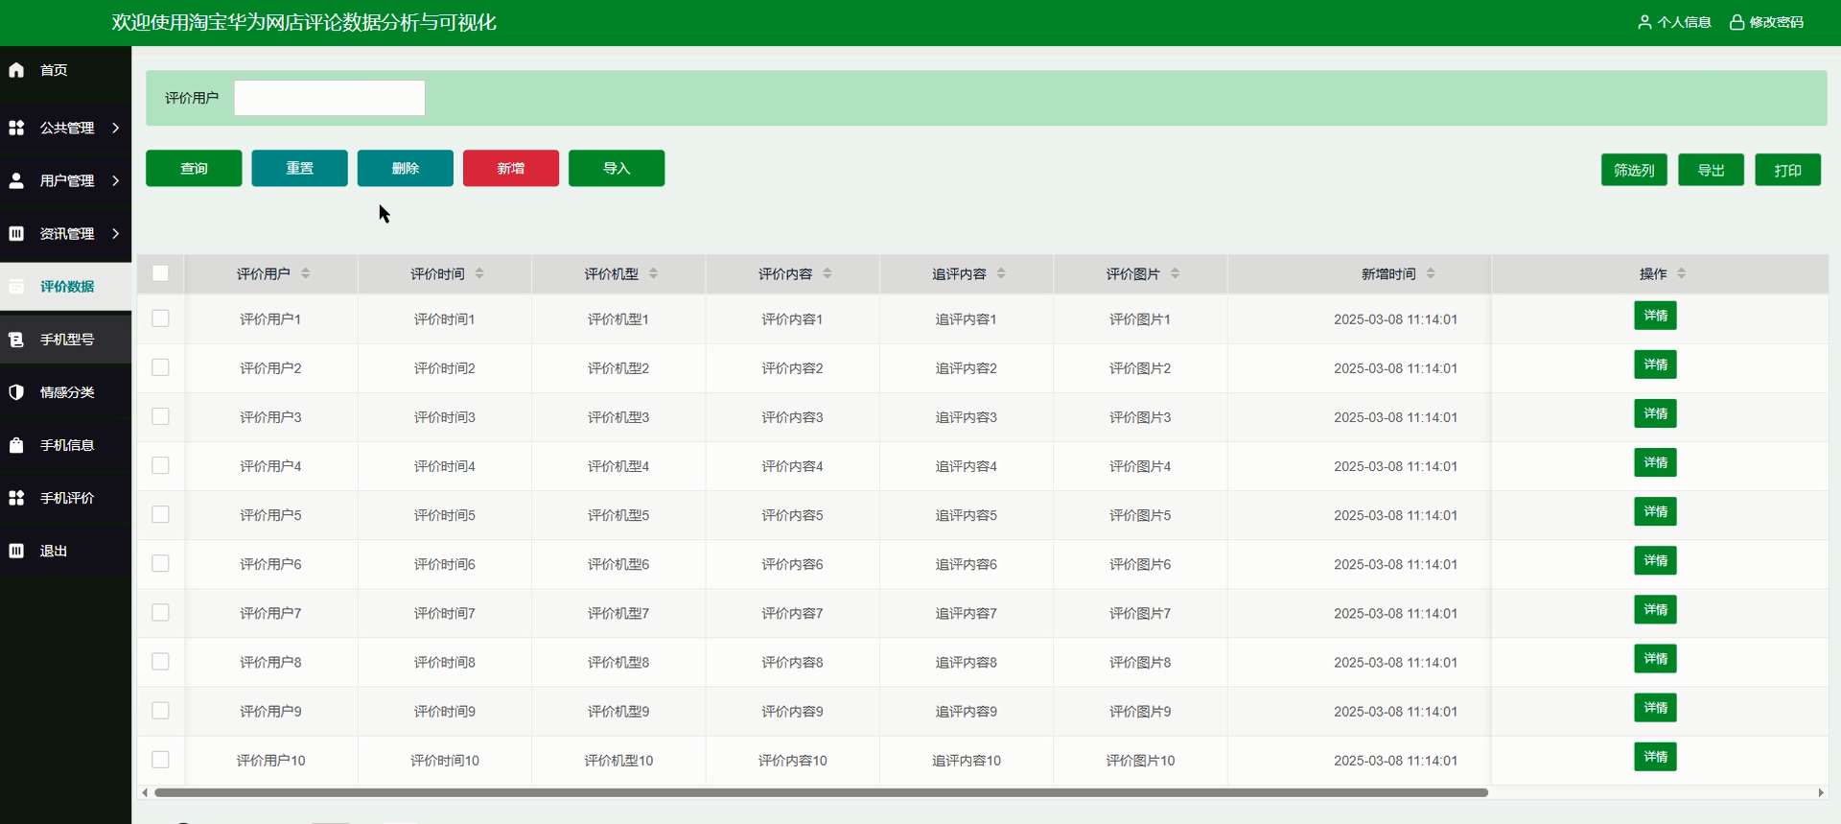Click the scrollbar's right arrow
The width and height of the screenshot is (1841, 824).
coord(1821,792)
